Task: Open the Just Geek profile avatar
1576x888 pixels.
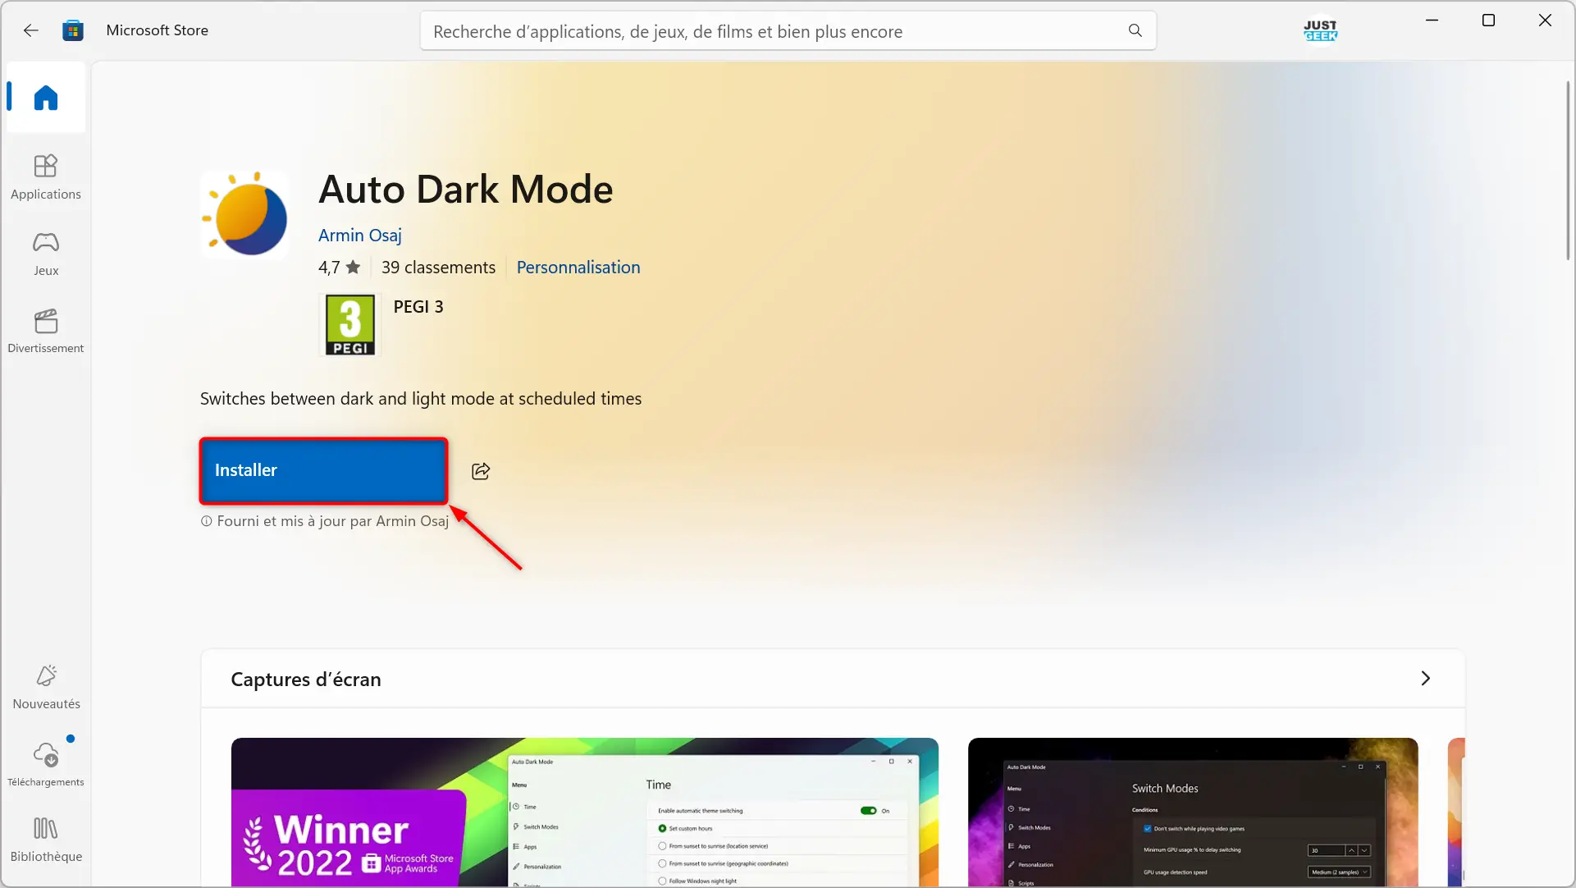Action: [x=1320, y=31]
